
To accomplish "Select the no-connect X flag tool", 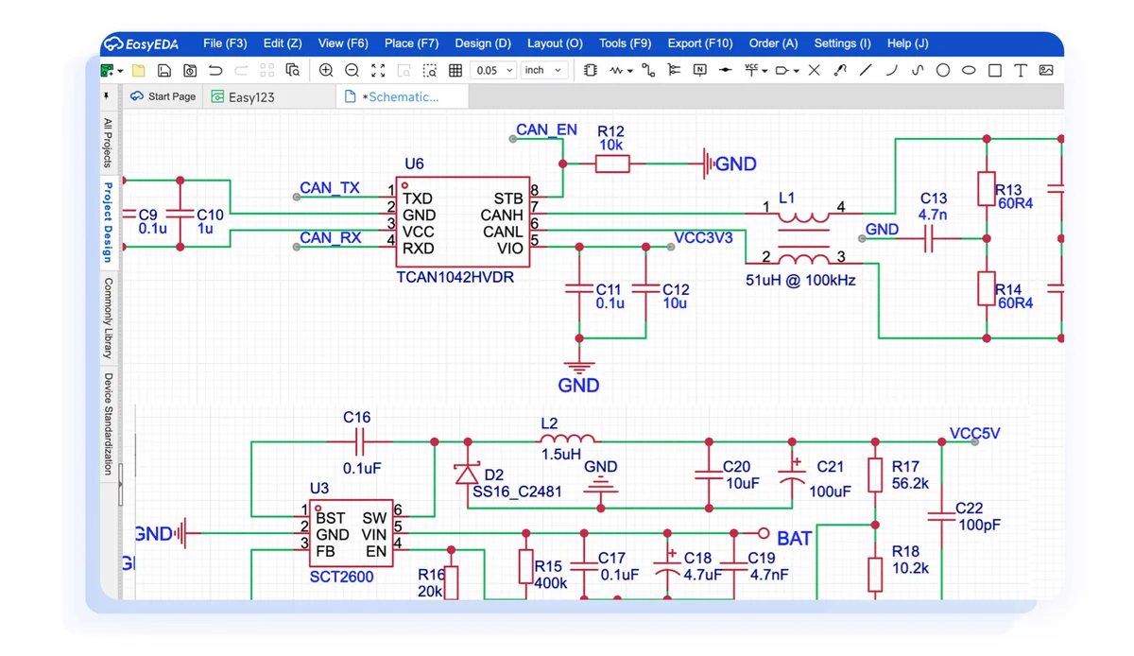I will coord(815,70).
